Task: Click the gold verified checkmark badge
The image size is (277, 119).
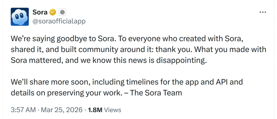Action: coord(53,12)
